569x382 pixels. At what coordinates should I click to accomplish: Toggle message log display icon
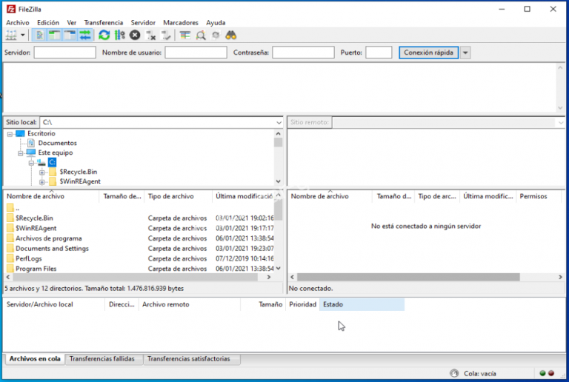(x=39, y=35)
